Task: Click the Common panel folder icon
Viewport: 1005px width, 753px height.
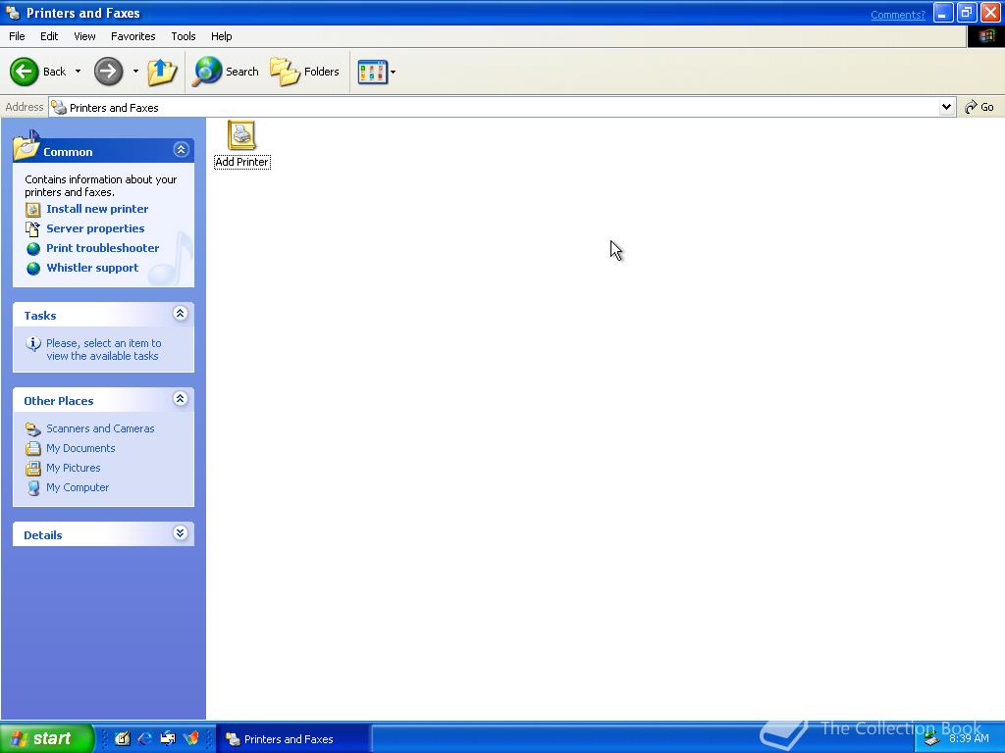Action: pos(26,145)
